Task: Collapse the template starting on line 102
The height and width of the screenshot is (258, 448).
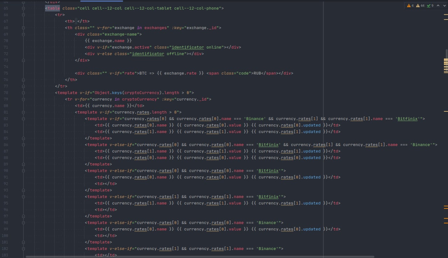Action: pyautogui.click(x=23, y=249)
